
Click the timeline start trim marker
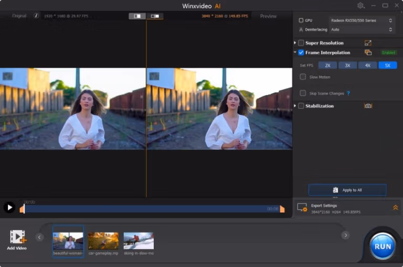(x=22, y=209)
